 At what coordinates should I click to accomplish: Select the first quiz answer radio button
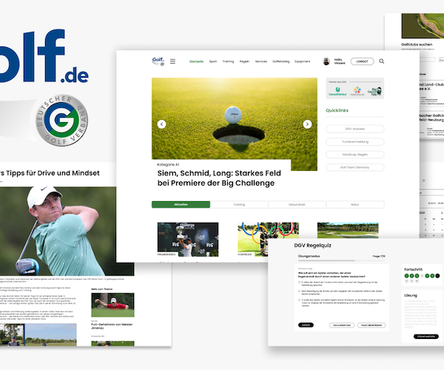click(x=299, y=282)
